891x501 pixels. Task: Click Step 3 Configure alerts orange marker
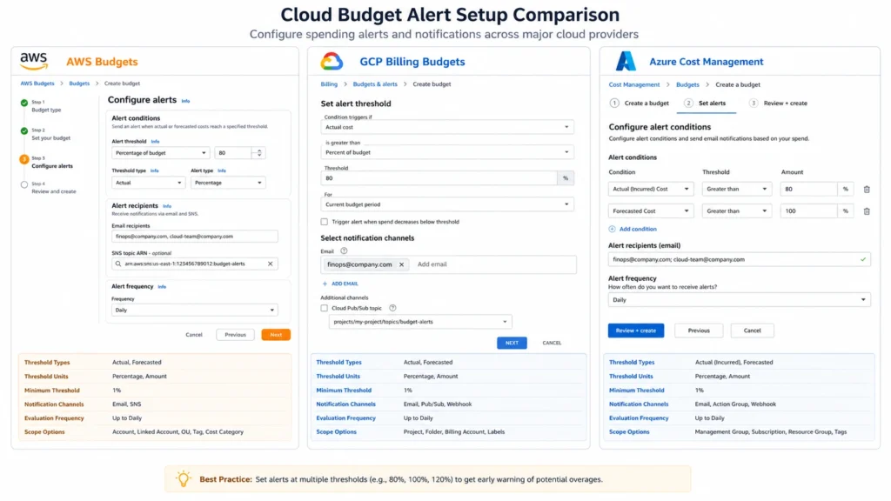[23, 159]
